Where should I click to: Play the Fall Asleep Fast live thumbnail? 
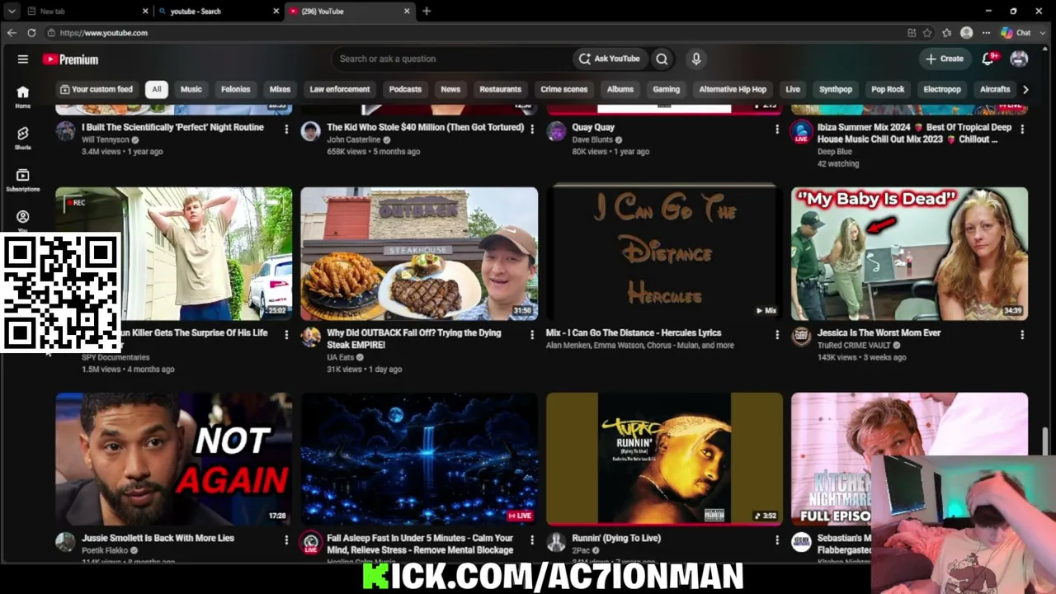coord(419,459)
